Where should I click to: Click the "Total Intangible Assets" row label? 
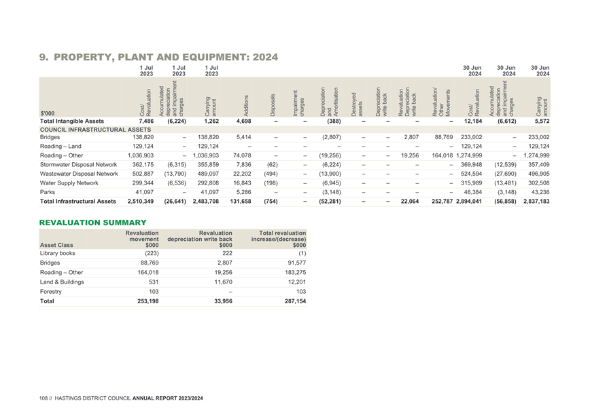pos(72,121)
